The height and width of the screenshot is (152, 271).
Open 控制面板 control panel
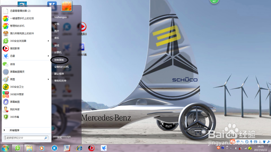[59, 60]
